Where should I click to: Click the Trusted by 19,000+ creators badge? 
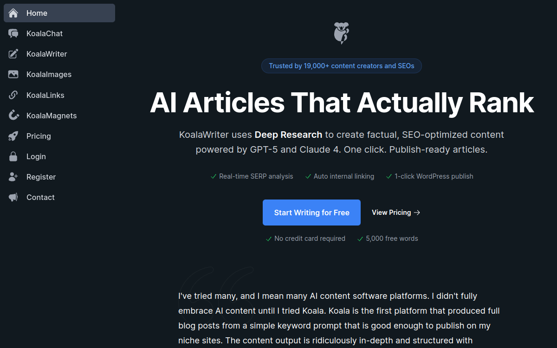[342, 66]
